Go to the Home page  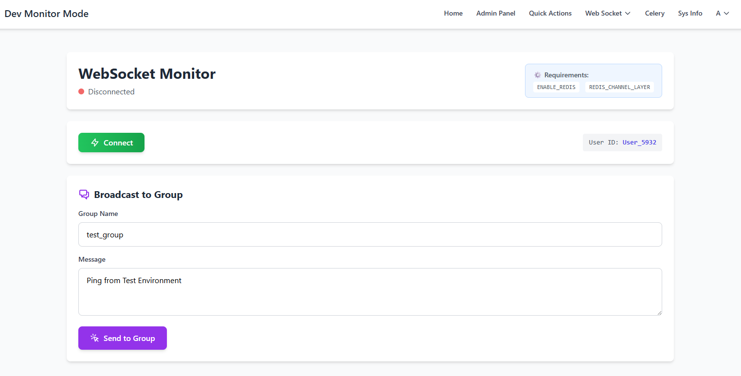[453, 14]
